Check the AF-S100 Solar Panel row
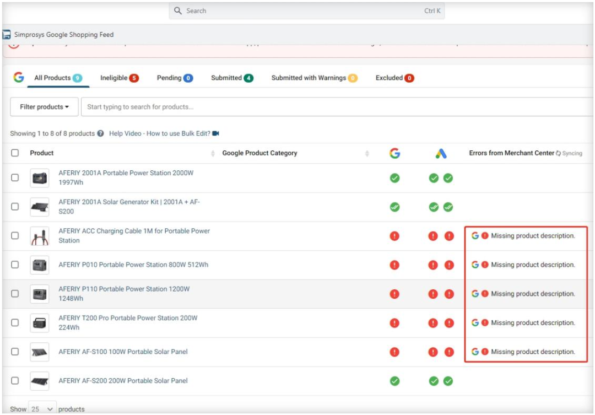The image size is (595, 415). [15, 352]
